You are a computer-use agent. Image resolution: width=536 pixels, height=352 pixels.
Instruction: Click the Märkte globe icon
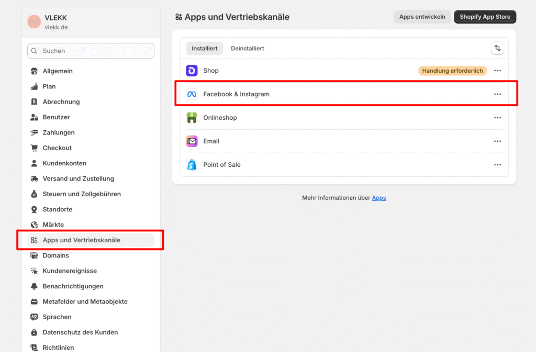pos(34,225)
